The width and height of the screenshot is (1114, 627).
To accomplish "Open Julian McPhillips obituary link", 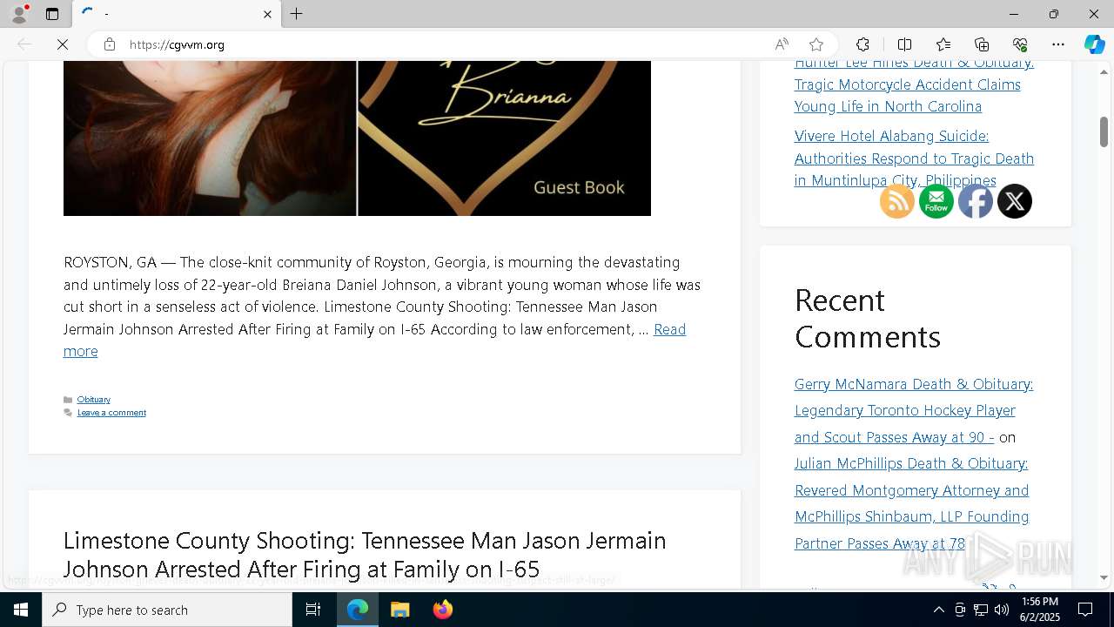I will point(911,503).
